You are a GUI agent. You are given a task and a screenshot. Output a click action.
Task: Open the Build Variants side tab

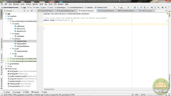(1, 83)
